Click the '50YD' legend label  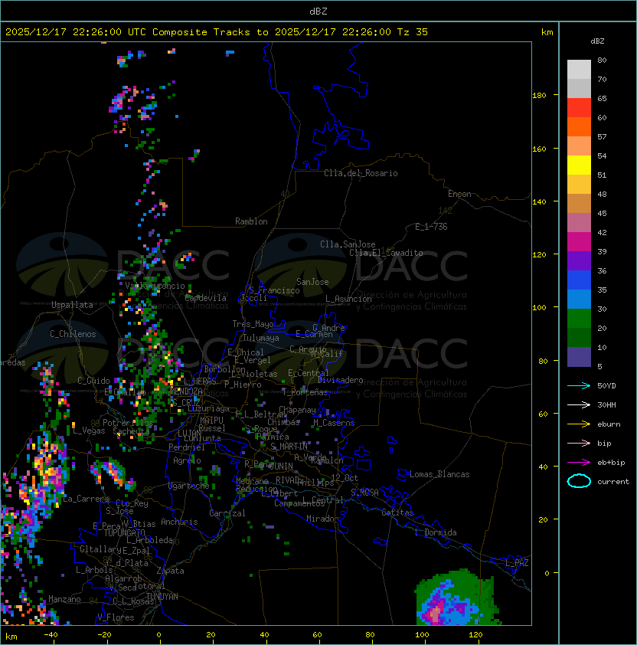point(606,386)
